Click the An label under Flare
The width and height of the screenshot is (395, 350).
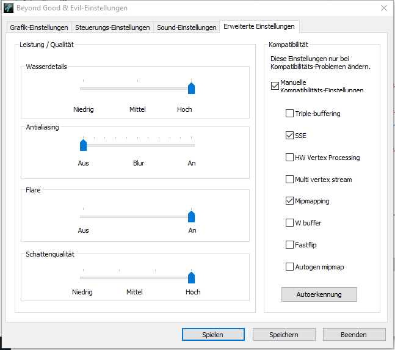(192, 230)
